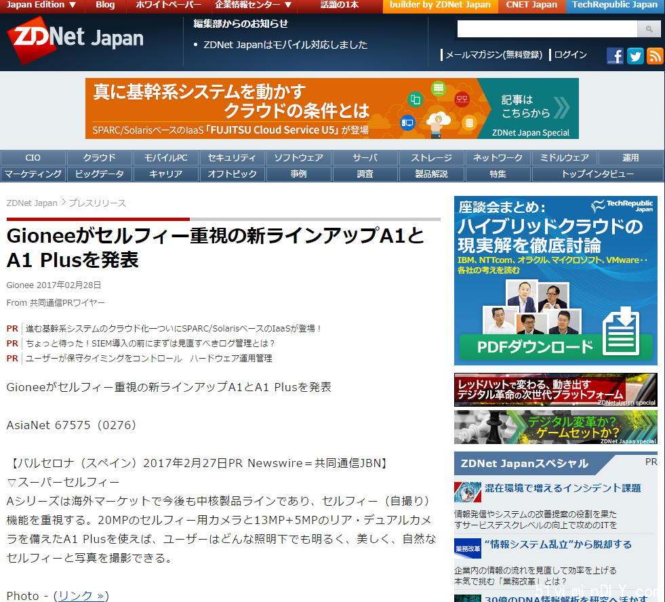Open 混在環境で増えるインシデント課題 article
This screenshot has height=602, width=665.
[x=563, y=488]
